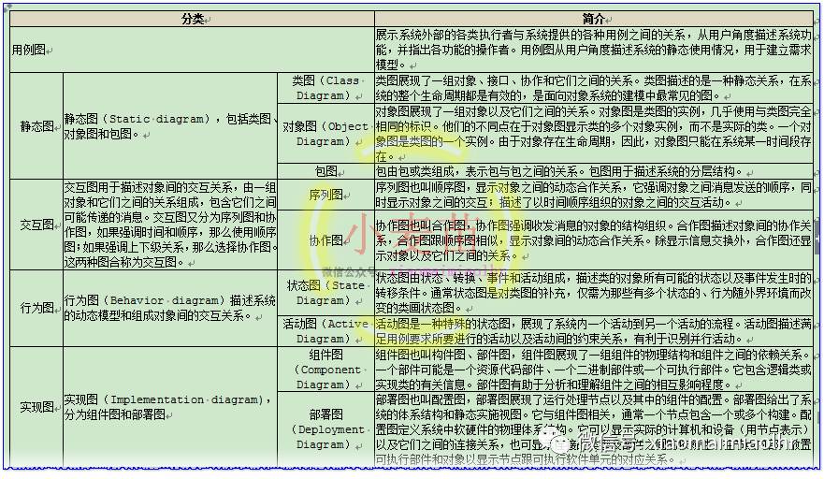Viewport: 824px width, 479px height.
Task: Click the text '实现图（Implementation diagram），分为组件图和部署图'
Action: pos(170,406)
